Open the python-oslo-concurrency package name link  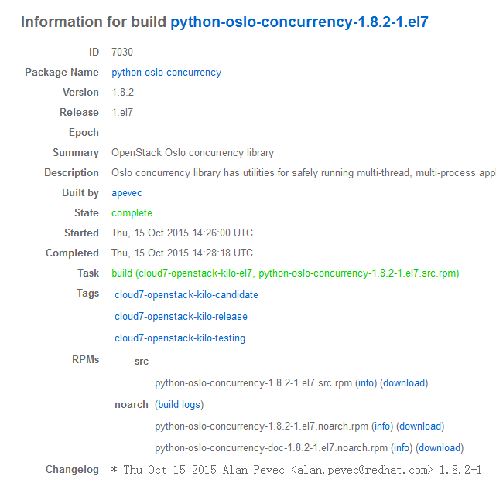pyautogui.click(x=166, y=73)
